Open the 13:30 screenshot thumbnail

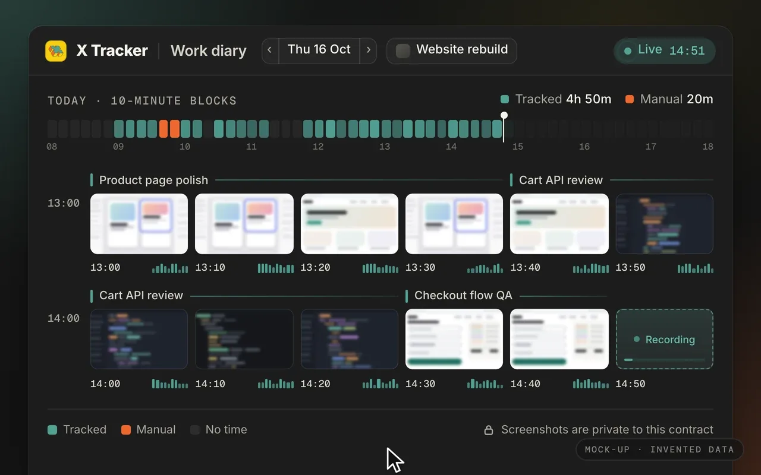(x=454, y=224)
